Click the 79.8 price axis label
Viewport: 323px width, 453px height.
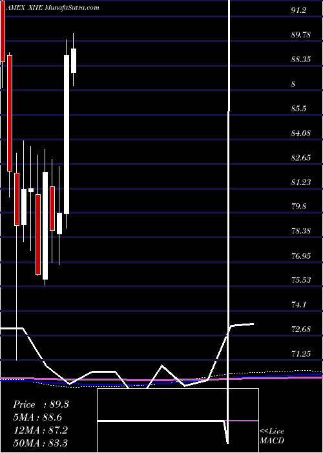[298, 206]
